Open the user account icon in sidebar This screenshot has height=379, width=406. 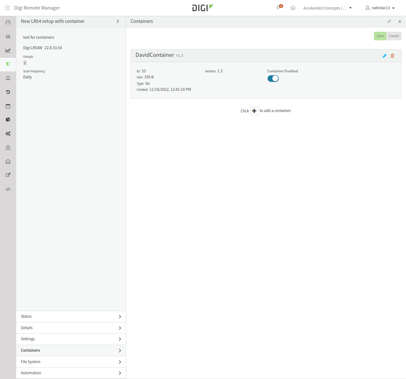click(x=8, y=148)
